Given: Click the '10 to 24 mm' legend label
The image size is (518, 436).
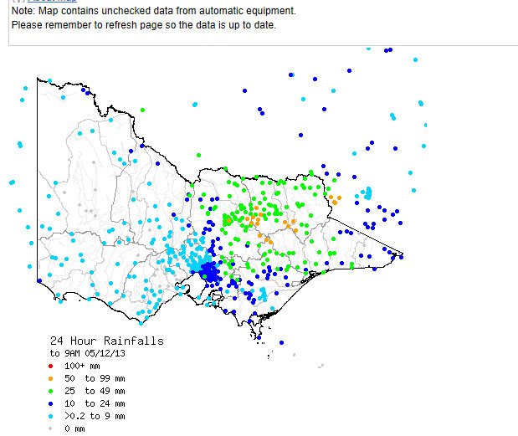Looking at the screenshot, I should (x=95, y=403).
